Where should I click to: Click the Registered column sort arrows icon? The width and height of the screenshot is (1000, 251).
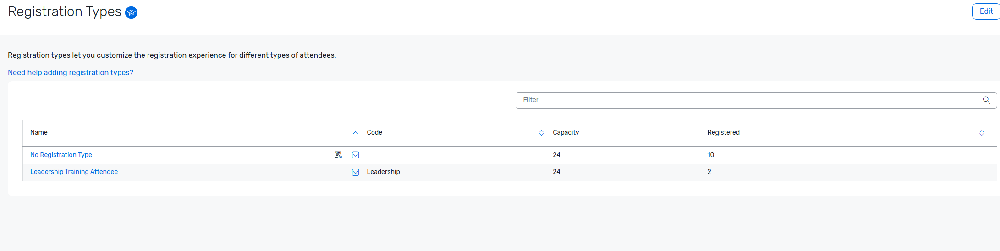[982, 133]
